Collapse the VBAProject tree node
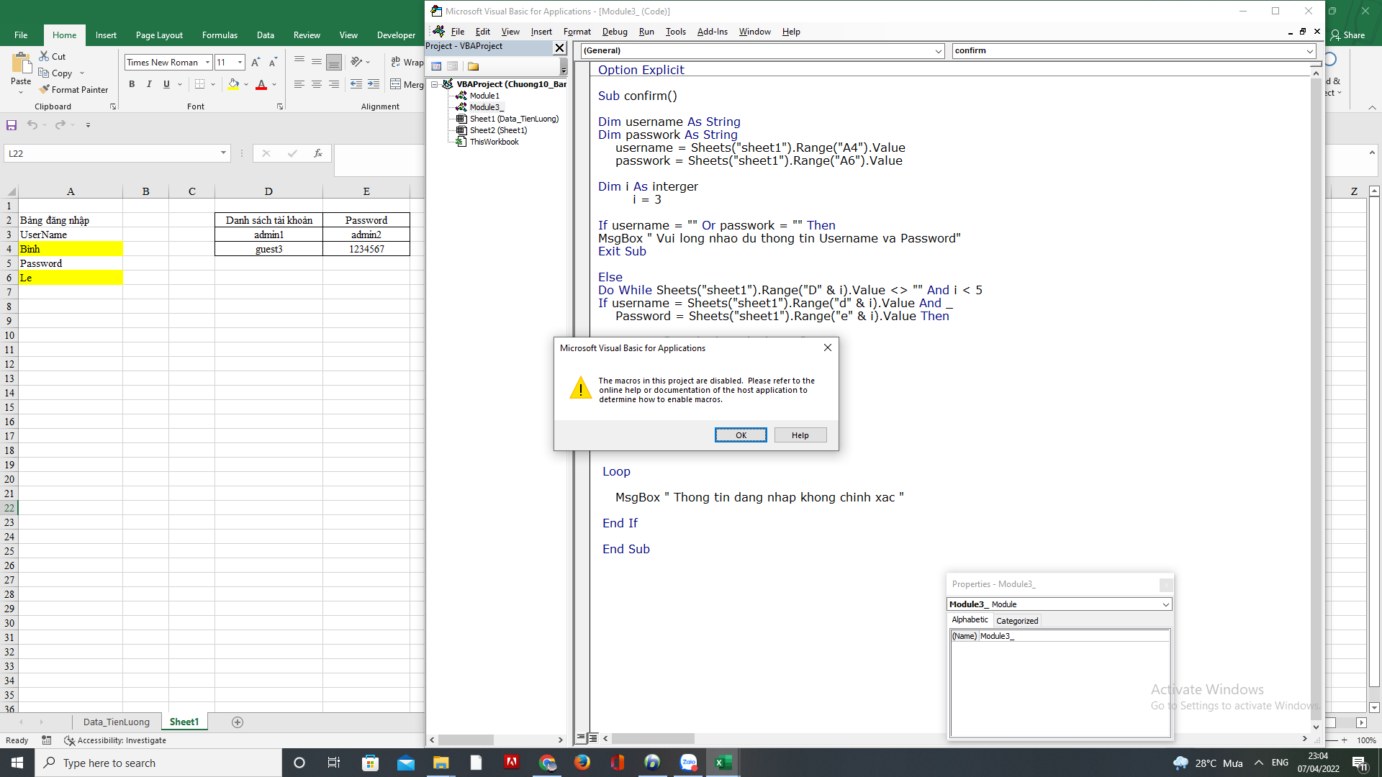This screenshot has width=1382, height=777. (x=435, y=84)
